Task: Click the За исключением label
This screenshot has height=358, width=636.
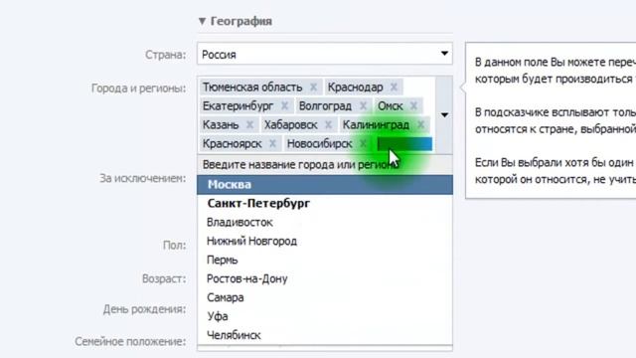Action: tap(143, 178)
